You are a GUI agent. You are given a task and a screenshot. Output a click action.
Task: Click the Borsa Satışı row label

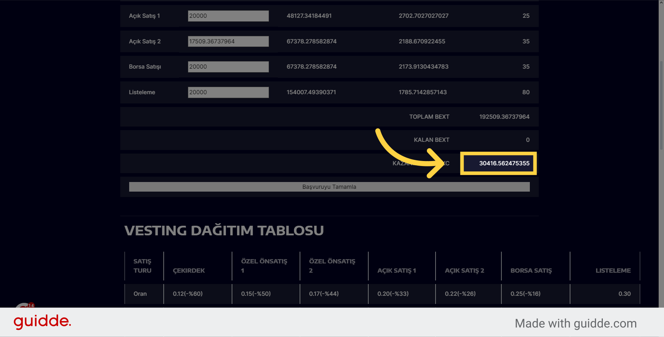145,66
